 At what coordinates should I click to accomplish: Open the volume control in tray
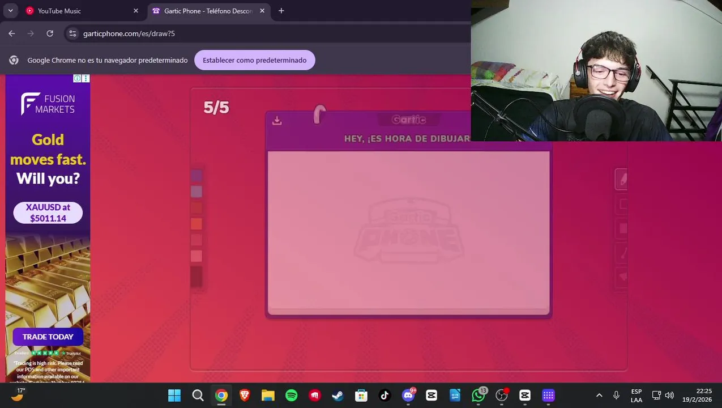669,396
